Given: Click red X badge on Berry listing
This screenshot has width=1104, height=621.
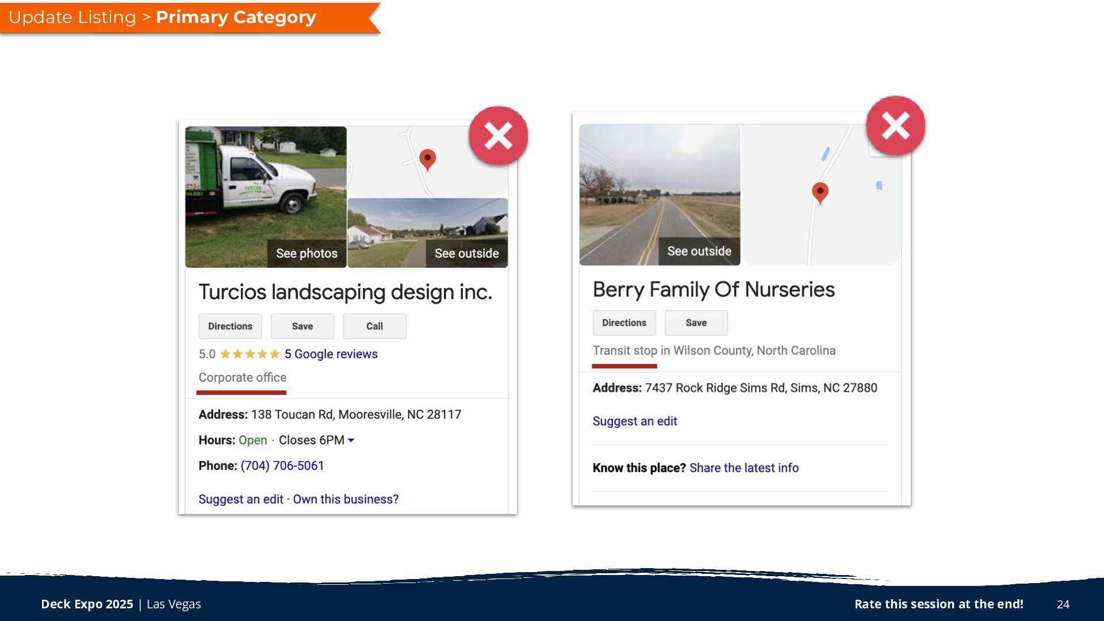Looking at the screenshot, I should (895, 125).
